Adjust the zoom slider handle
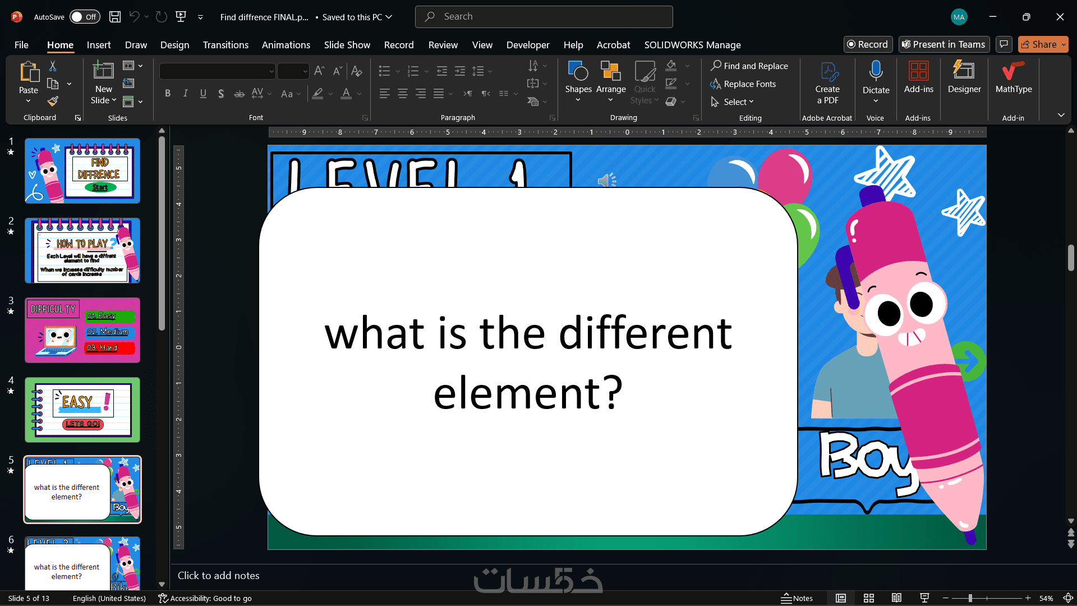 (x=970, y=598)
